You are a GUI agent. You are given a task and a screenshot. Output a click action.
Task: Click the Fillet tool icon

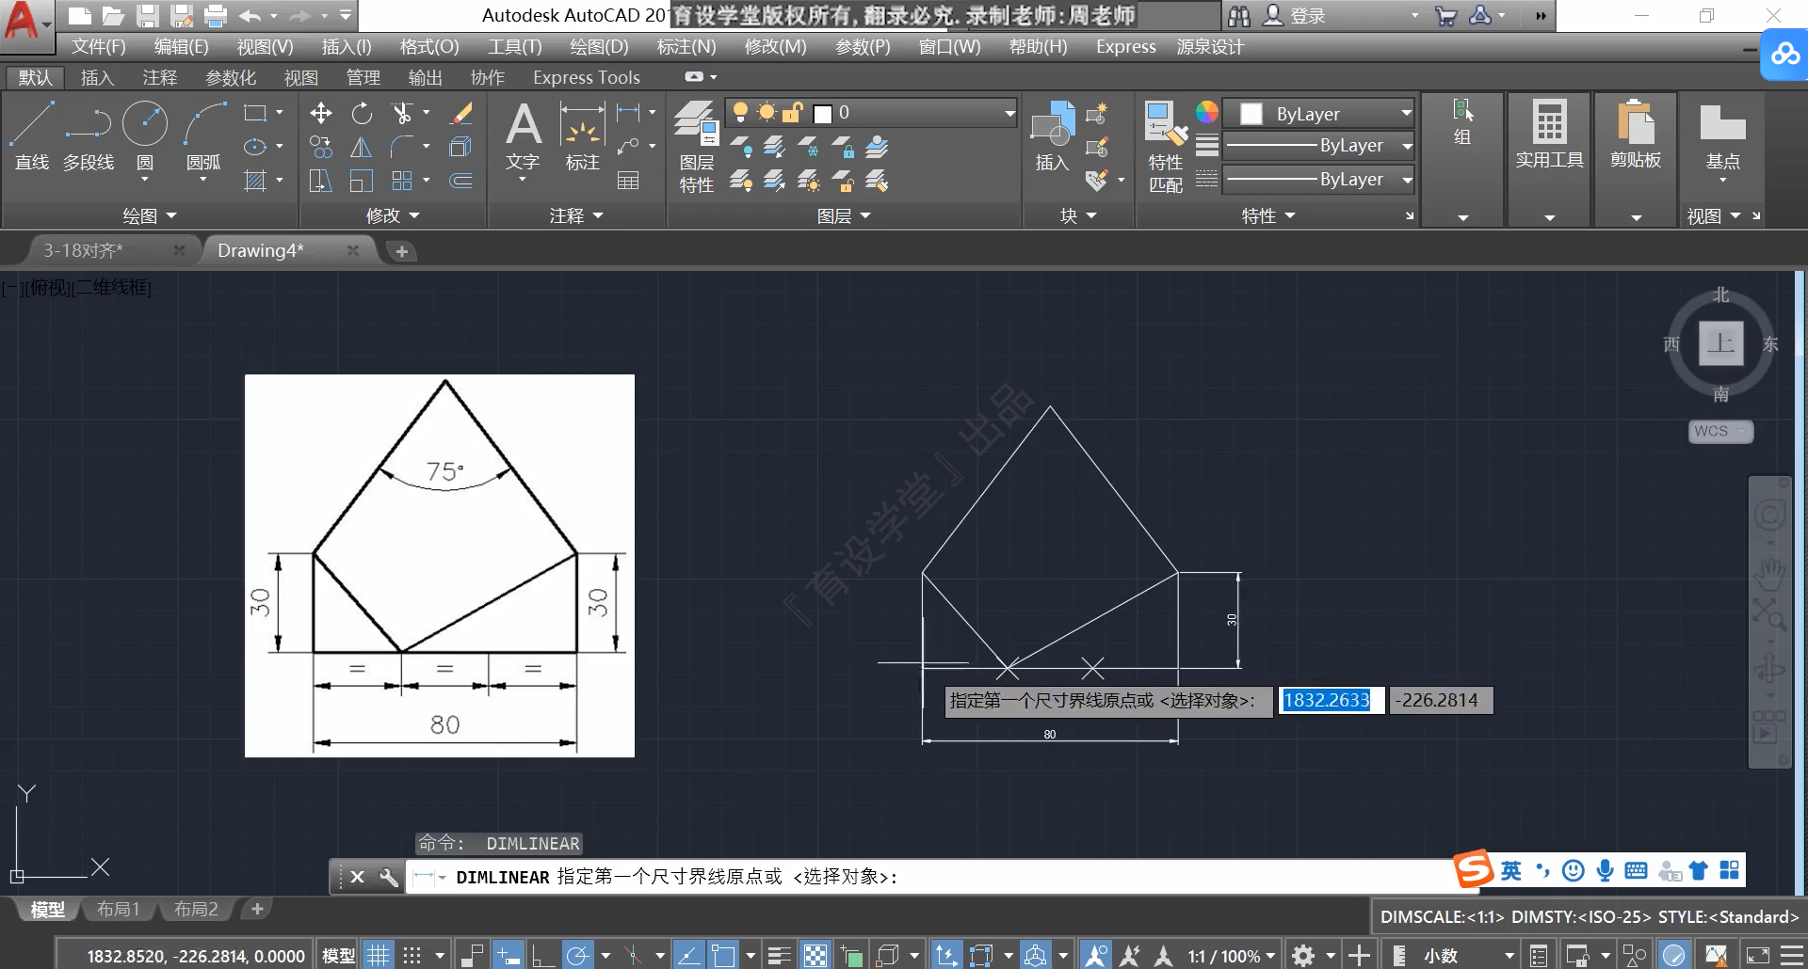(402, 147)
